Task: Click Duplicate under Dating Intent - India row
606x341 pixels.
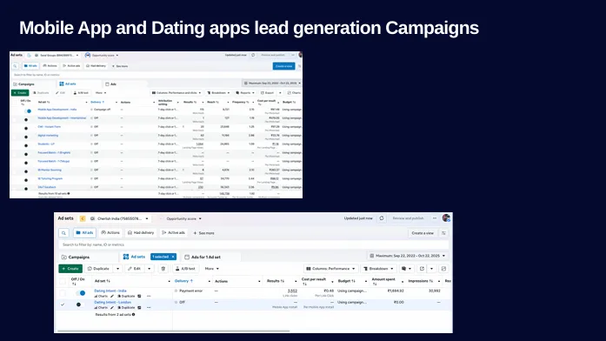Action: click(126, 296)
